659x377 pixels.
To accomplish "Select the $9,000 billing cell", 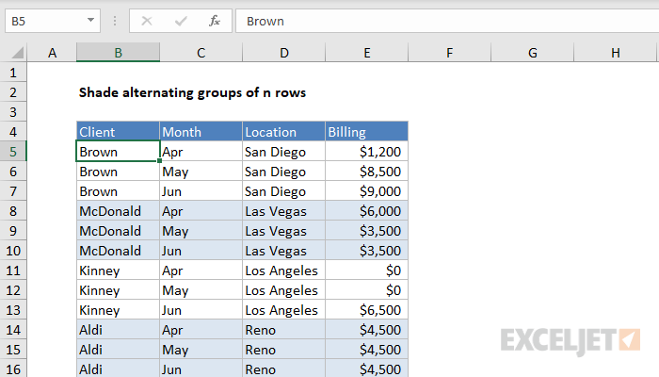I will 367,191.
